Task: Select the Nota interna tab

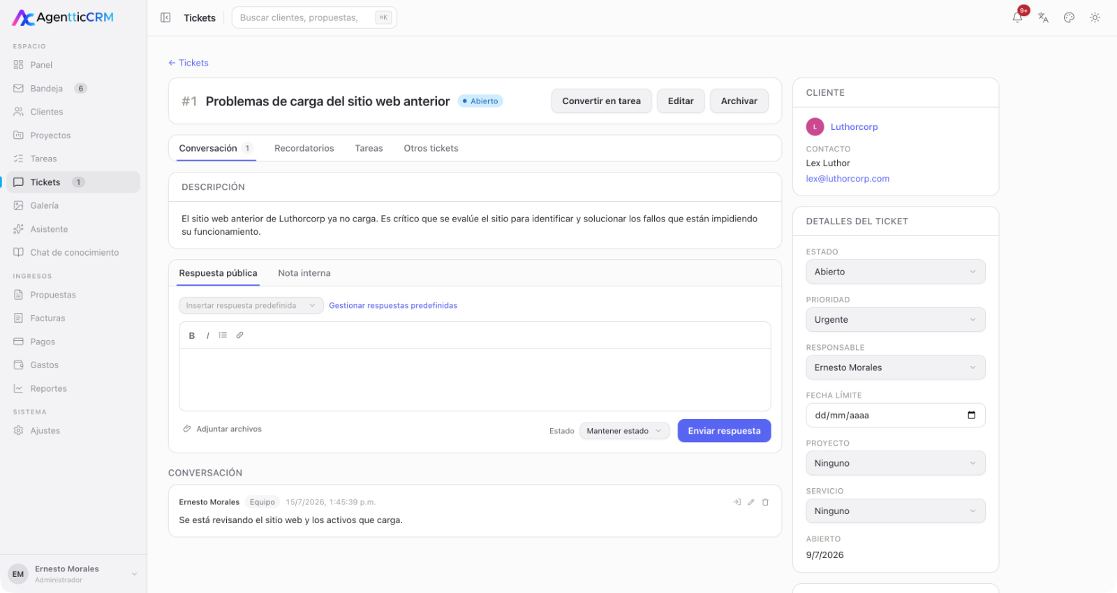Action: (x=304, y=273)
